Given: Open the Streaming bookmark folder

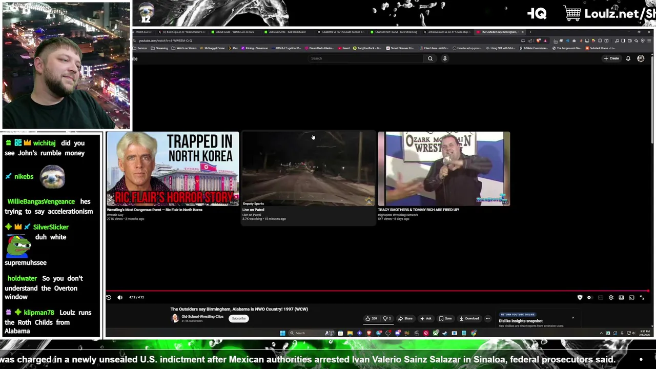Looking at the screenshot, I should click(x=160, y=48).
